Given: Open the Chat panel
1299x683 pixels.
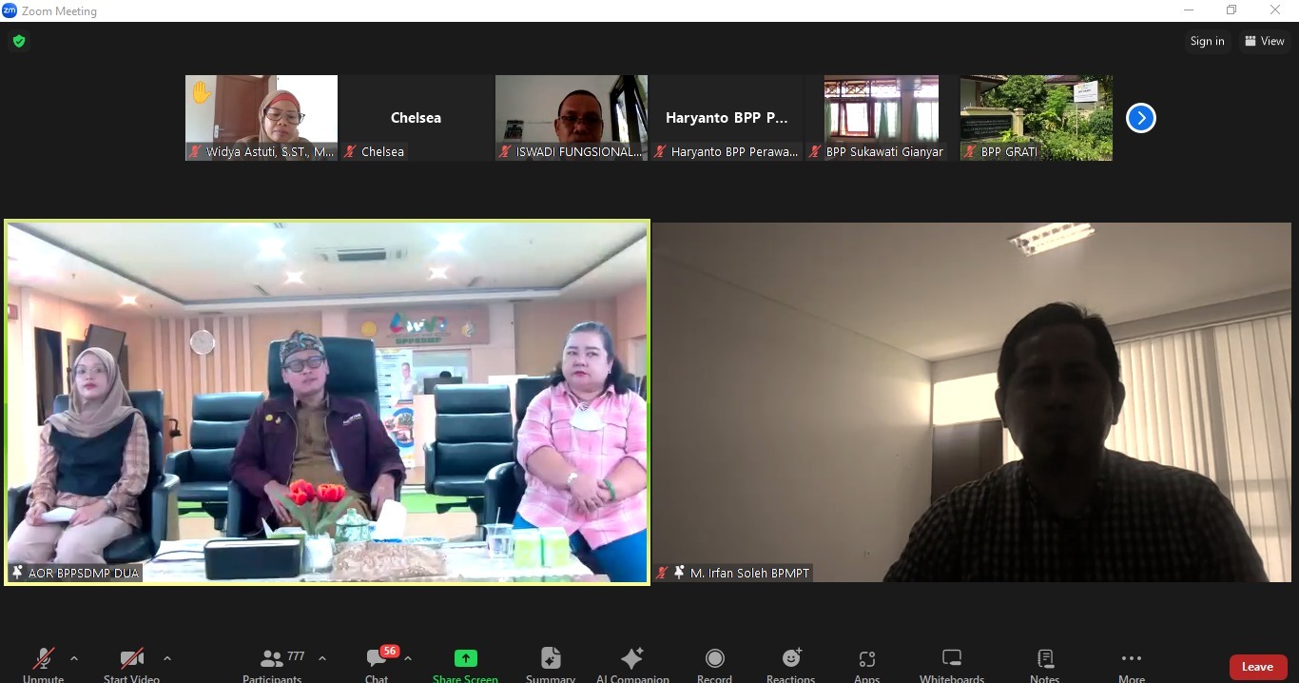Looking at the screenshot, I should (377, 663).
